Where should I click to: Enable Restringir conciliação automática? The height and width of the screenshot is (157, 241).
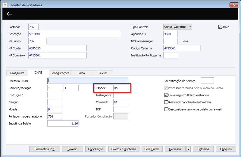click(x=166, y=102)
